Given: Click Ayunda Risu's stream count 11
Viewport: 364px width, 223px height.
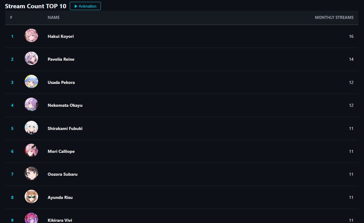Looking at the screenshot, I should (351, 197).
